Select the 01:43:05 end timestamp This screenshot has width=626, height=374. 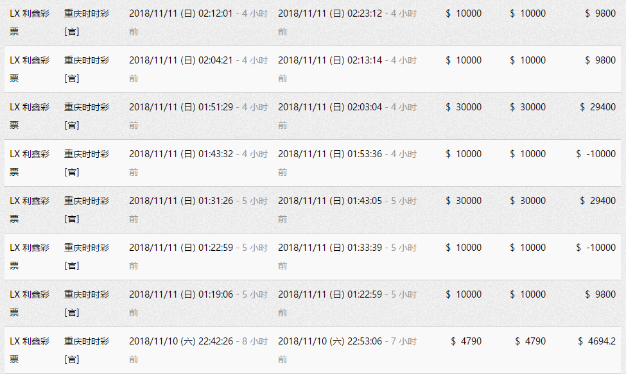point(330,201)
